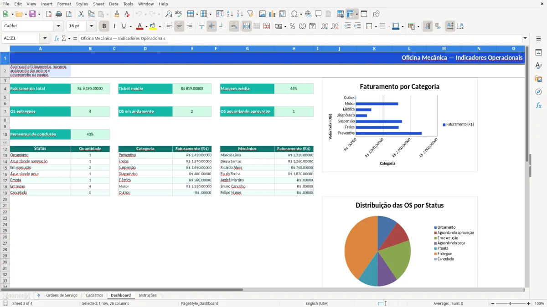Open the Sheet menu
This screenshot has height=307, width=547.
pyautogui.click(x=98, y=4)
